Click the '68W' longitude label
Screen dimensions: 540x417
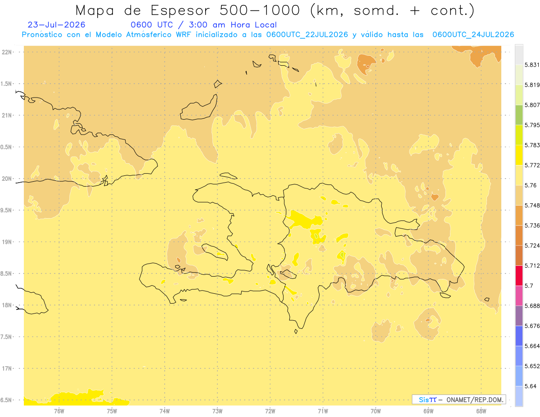[481, 411]
